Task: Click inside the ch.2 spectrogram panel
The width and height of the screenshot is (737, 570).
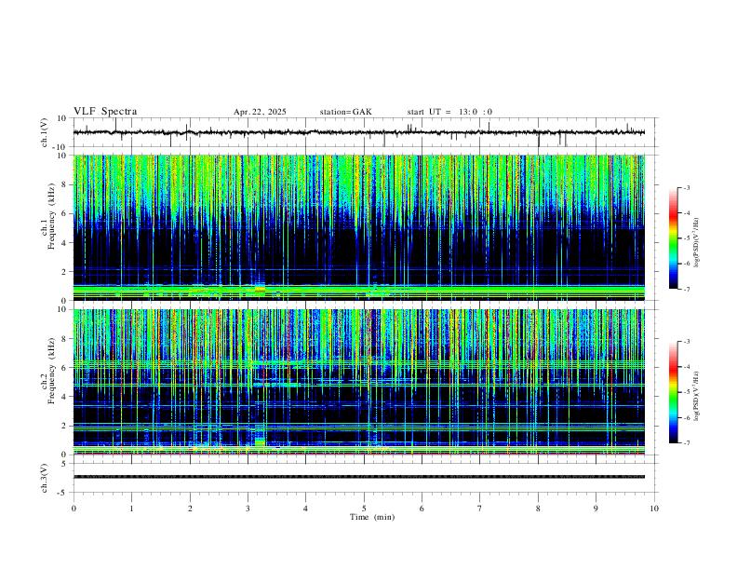Action: click(x=359, y=382)
